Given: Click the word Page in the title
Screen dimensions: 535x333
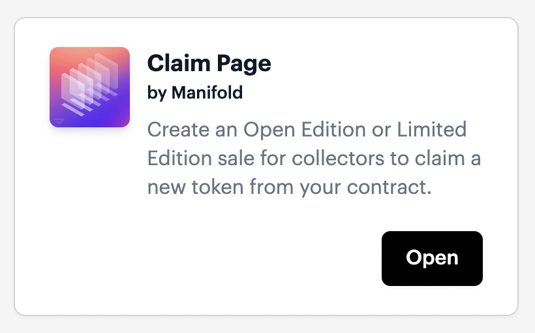Looking at the screenshot, I should [x=244, y=64].
